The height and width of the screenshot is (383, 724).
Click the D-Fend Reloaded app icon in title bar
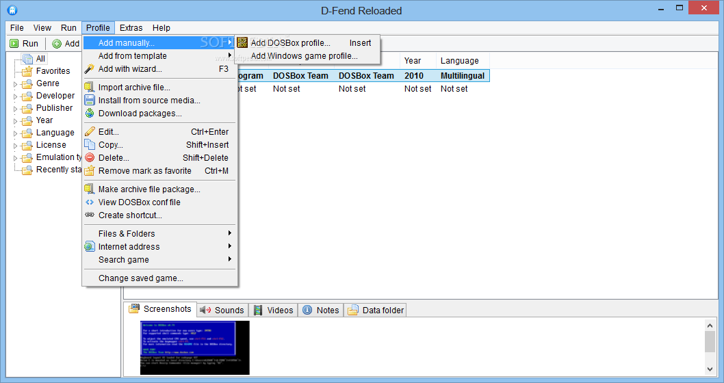(x=12, y=10)
